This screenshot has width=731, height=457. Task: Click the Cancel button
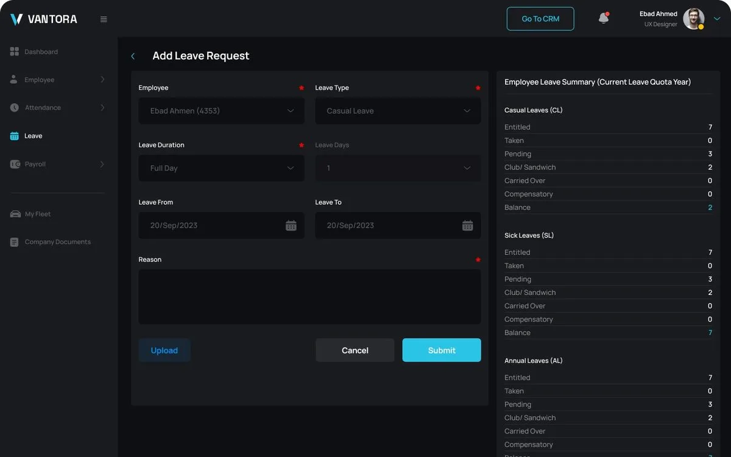pos(355,350)
